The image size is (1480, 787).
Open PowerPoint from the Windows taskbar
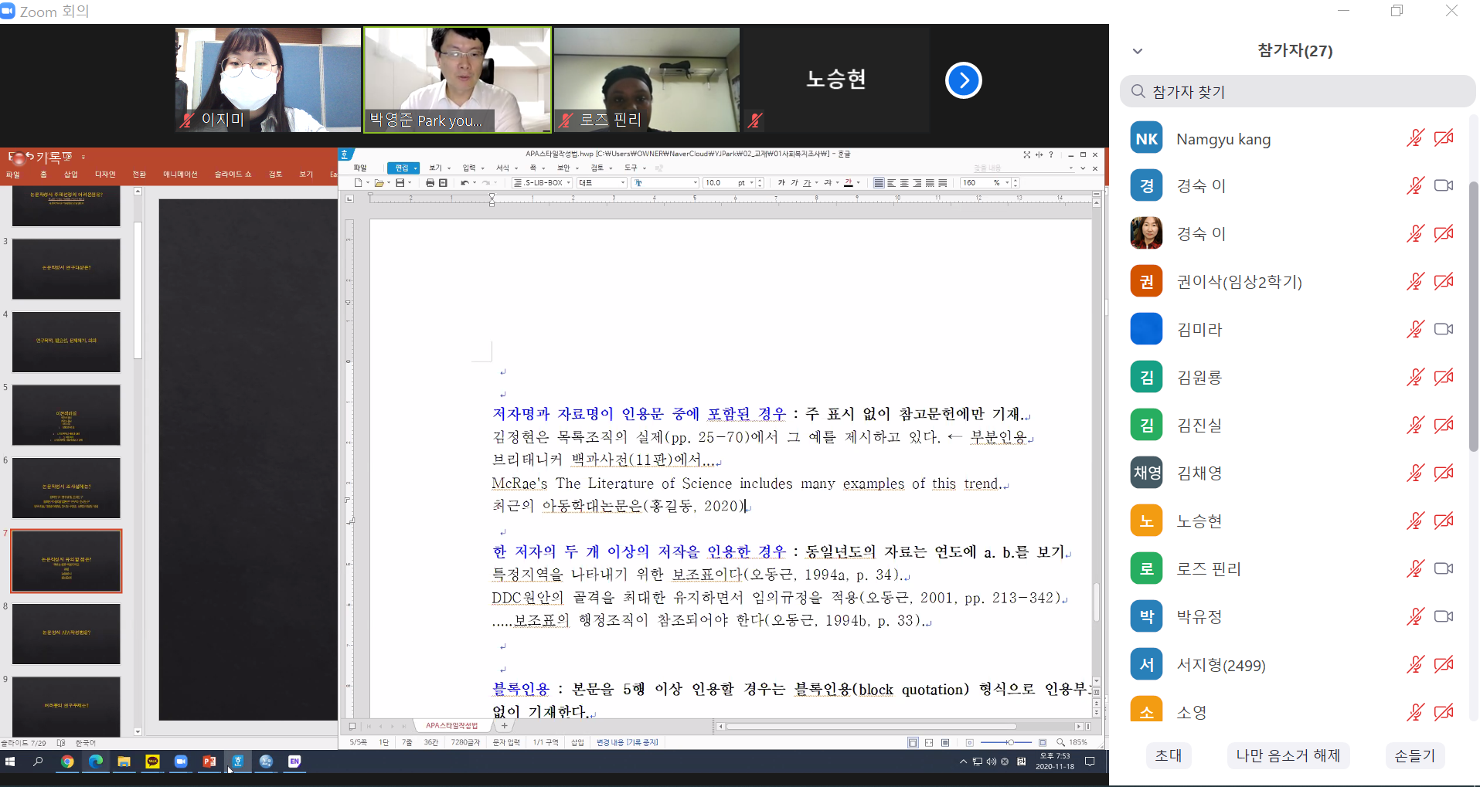[209, 762]
